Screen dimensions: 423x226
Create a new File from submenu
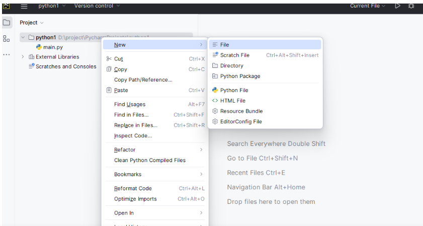(265, 45)
